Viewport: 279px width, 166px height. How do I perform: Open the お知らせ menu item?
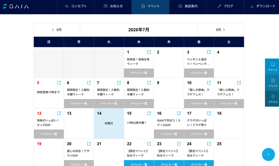[113, 6]
